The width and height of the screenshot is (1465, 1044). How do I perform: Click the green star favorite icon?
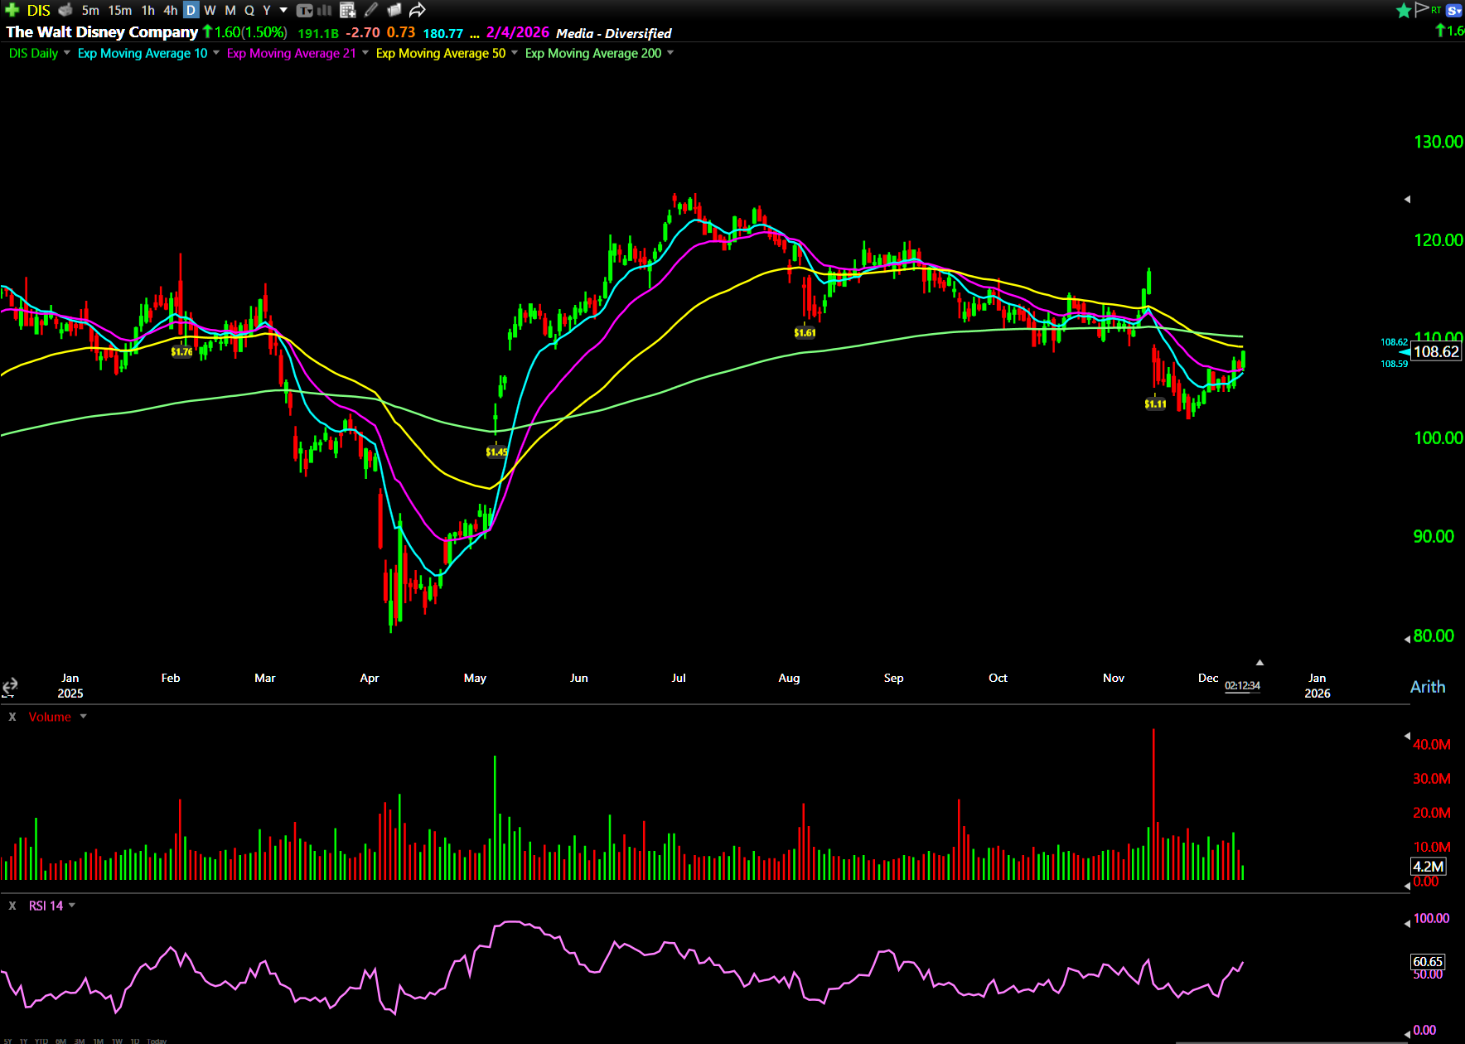[x=1404, y=10]
